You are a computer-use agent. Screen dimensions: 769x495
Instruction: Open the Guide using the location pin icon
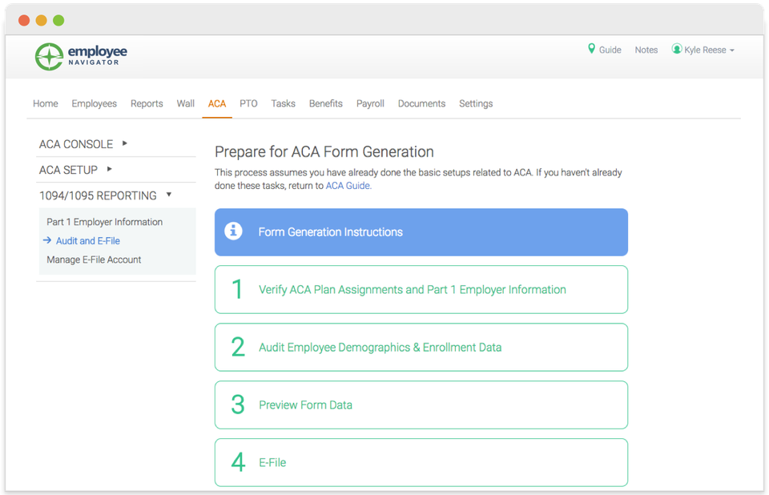pyautogui.click(x=592, y=50)
